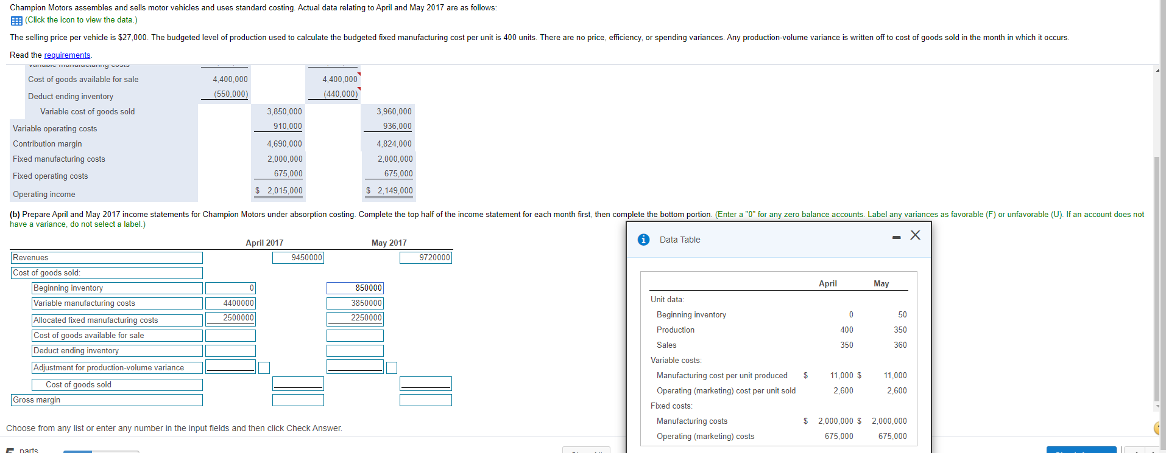The width and height of the screenshot is (1166, 453).
Task: Focus April Cost of goods sold total field
Action: coord(298,384)
